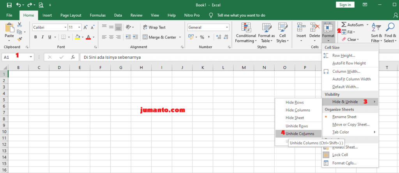Choose Hide Rows from submenu
399x173 pixels.
[x=298, y=103]
